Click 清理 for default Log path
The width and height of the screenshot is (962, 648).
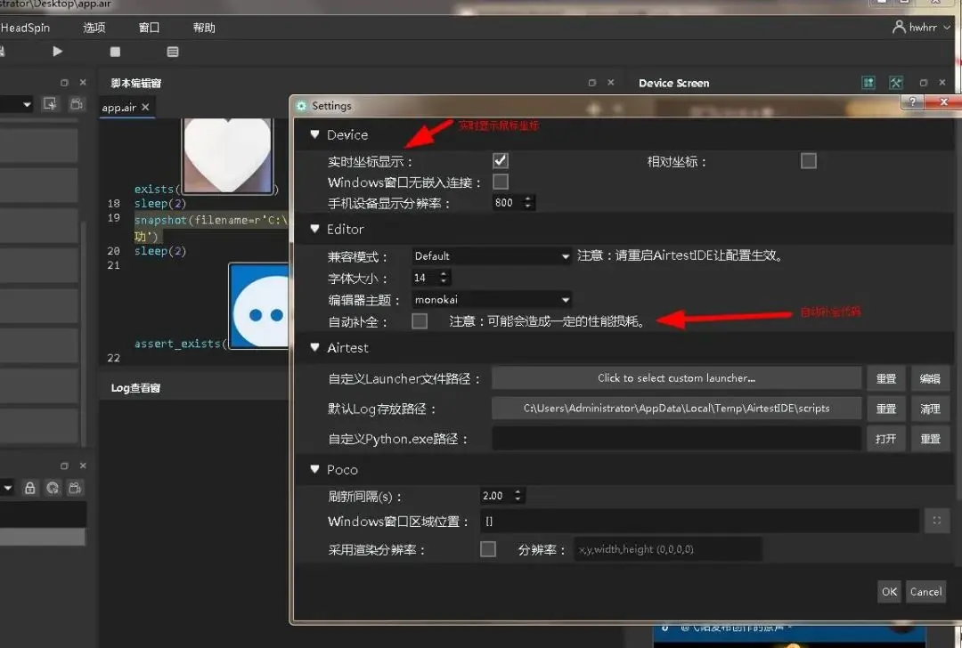pos(930,409)
